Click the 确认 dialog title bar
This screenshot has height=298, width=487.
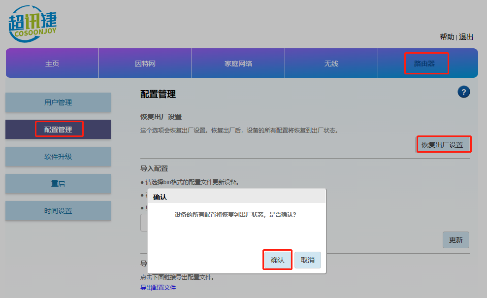pos(236,197)
